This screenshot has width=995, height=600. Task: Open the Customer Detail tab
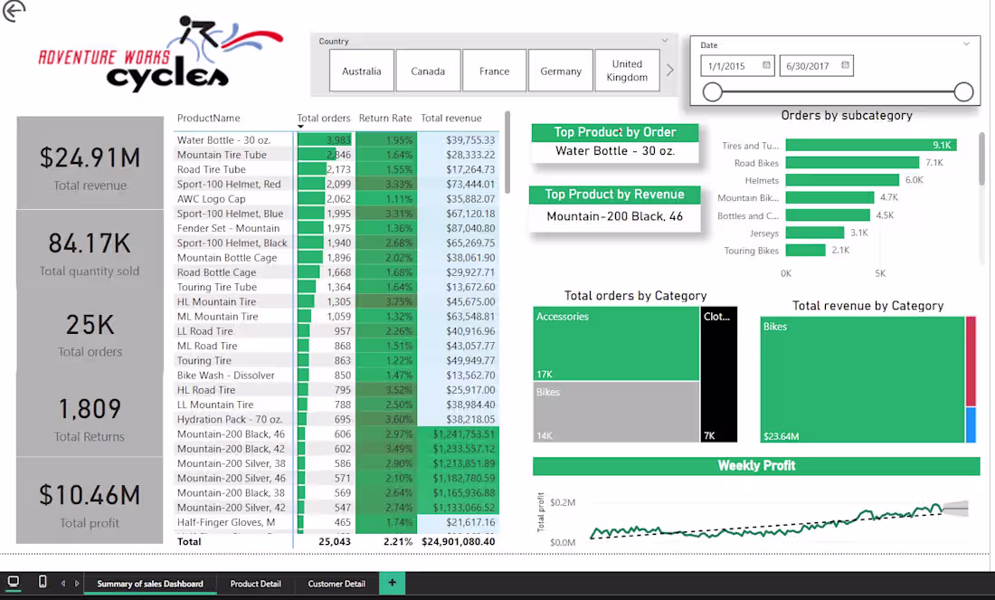[336, 583]
